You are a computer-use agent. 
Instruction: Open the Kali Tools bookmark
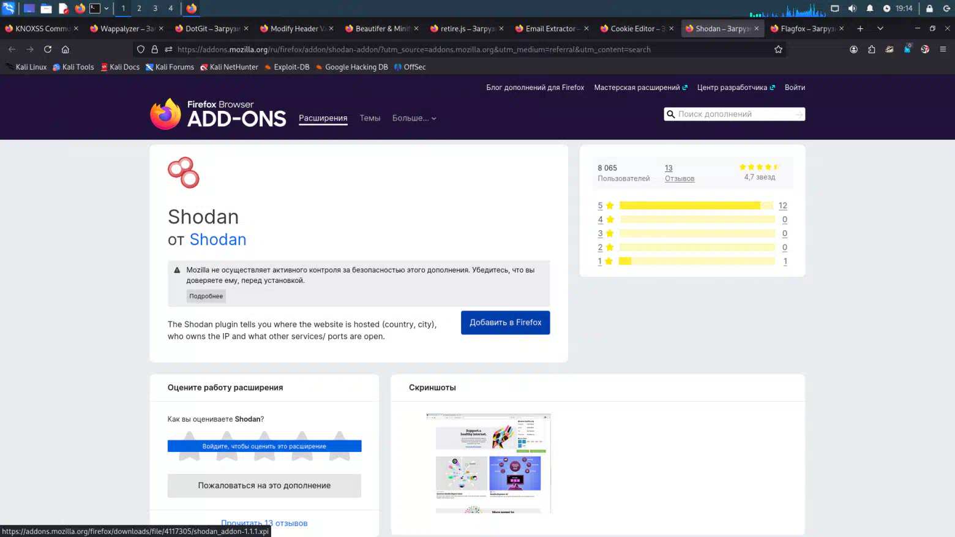click(x=73, y=67)
